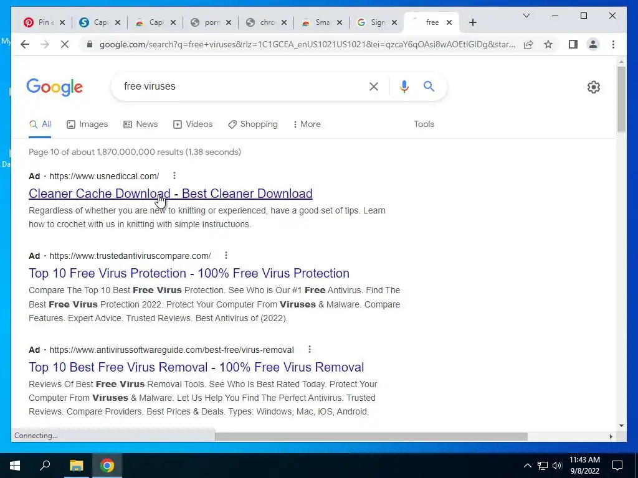Open File Explorer from the taskbar
638x478 pixels.
[76, 466]
